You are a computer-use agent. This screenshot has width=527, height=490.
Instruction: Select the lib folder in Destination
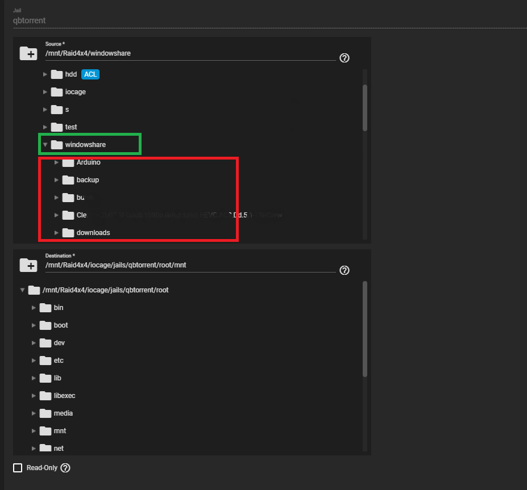pyautogui.click(x=57, y=378)
